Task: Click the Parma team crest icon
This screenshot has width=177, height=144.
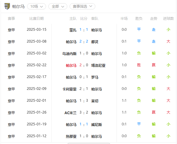Action: point(7,6)
